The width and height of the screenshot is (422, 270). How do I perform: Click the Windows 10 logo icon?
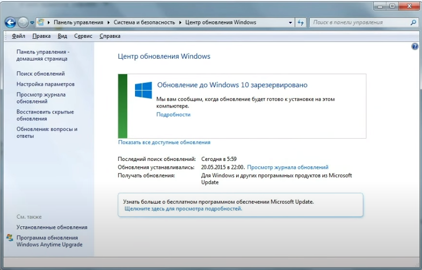[x=143, y=90]
